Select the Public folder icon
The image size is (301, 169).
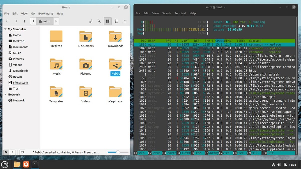(115, 64)
